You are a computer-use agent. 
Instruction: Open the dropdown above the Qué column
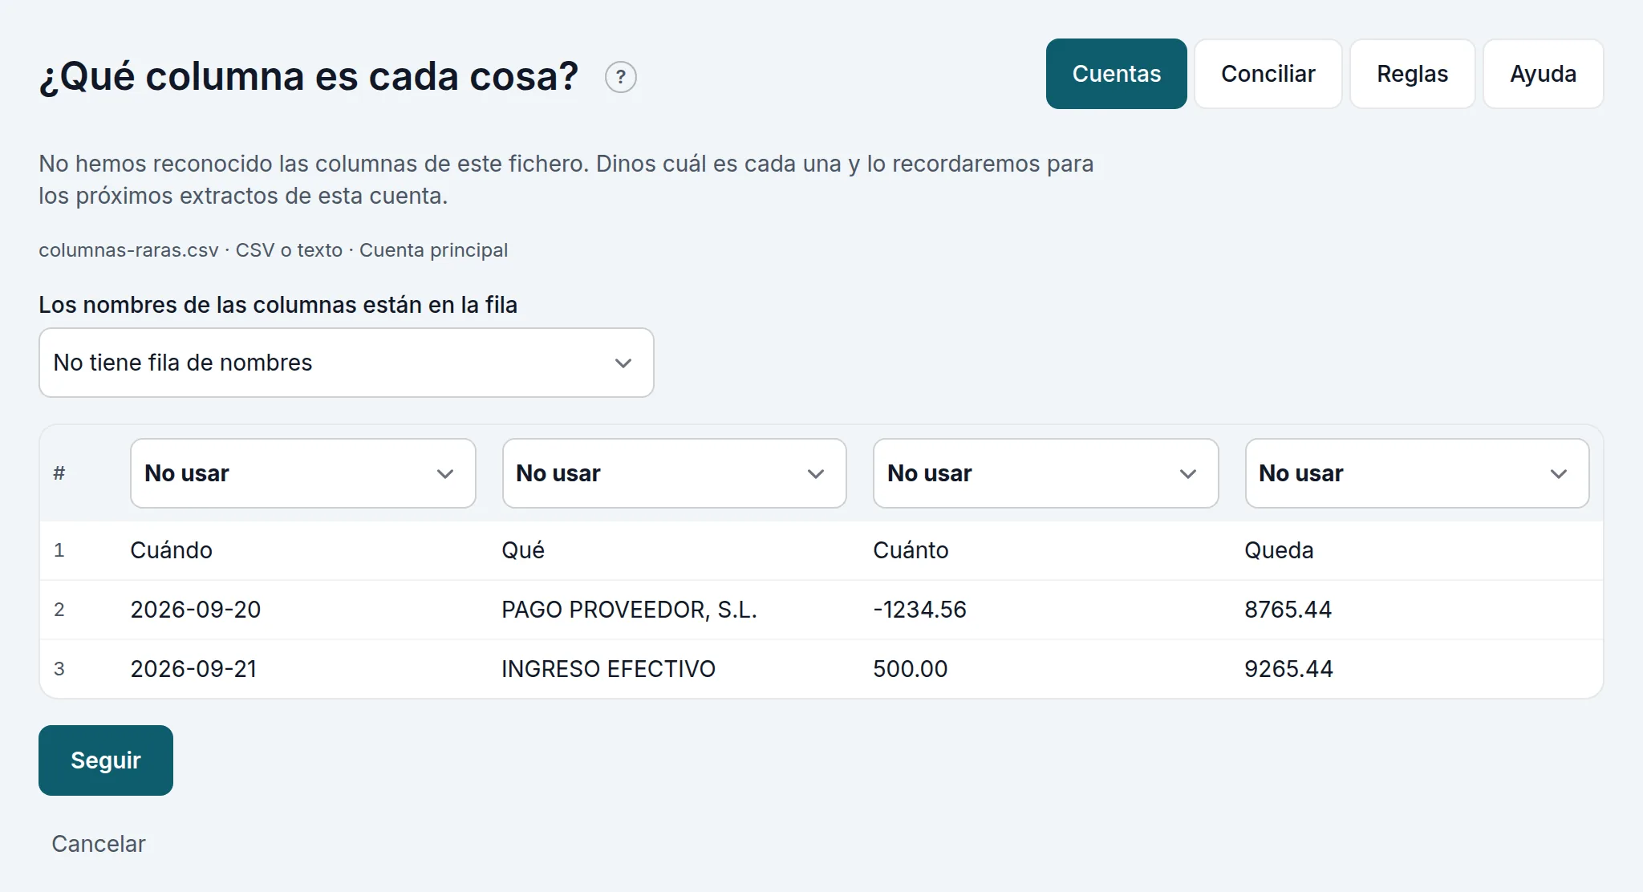point(674,473)
